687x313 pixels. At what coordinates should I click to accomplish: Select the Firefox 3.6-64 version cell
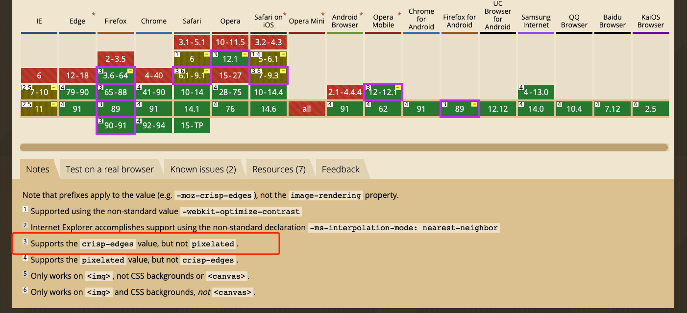click(x=116, y=75)
